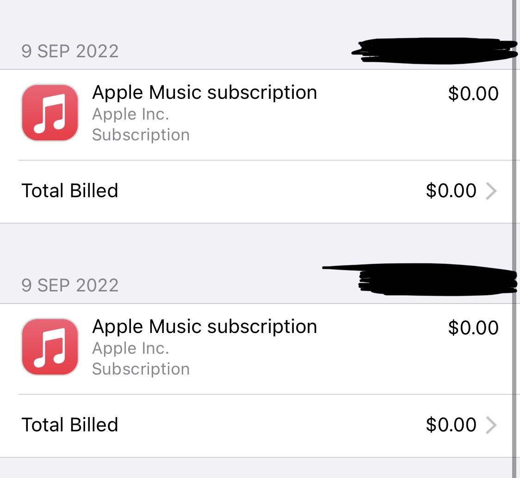
Task: Expand first Total Billed row via its chevron
Action: [x=491, y=191]
